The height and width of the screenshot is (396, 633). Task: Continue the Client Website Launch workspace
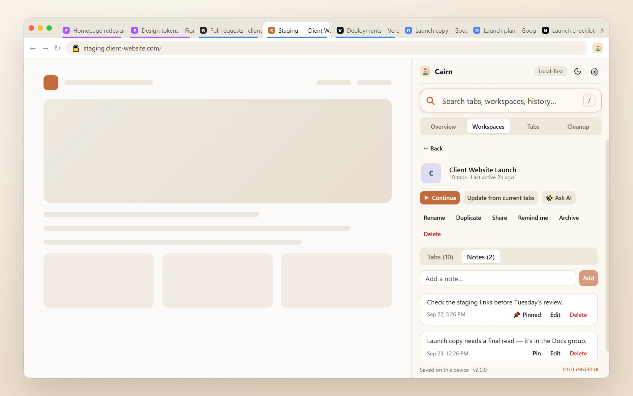tap(440, 198)
